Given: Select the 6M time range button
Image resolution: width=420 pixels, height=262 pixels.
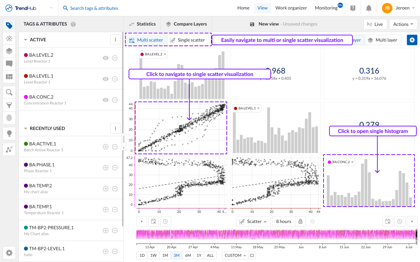Looking at the screenshot, I should tap(188, 255).
